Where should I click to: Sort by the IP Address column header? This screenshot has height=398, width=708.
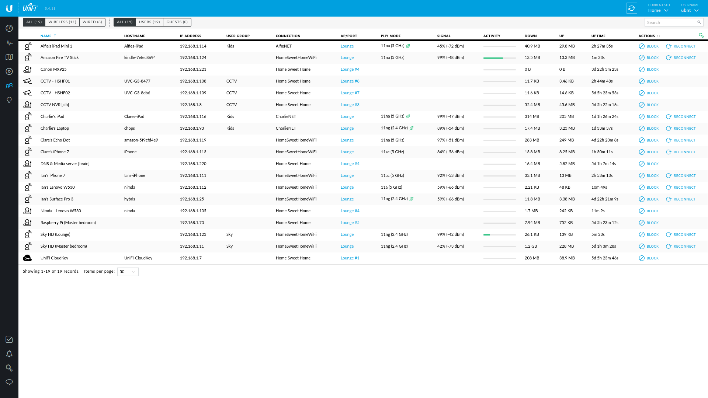(x=191, y=36)
